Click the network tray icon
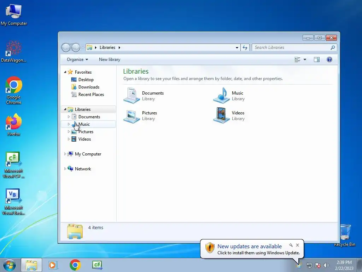Viewport: 362px width, 272px height. coord(309,265)
